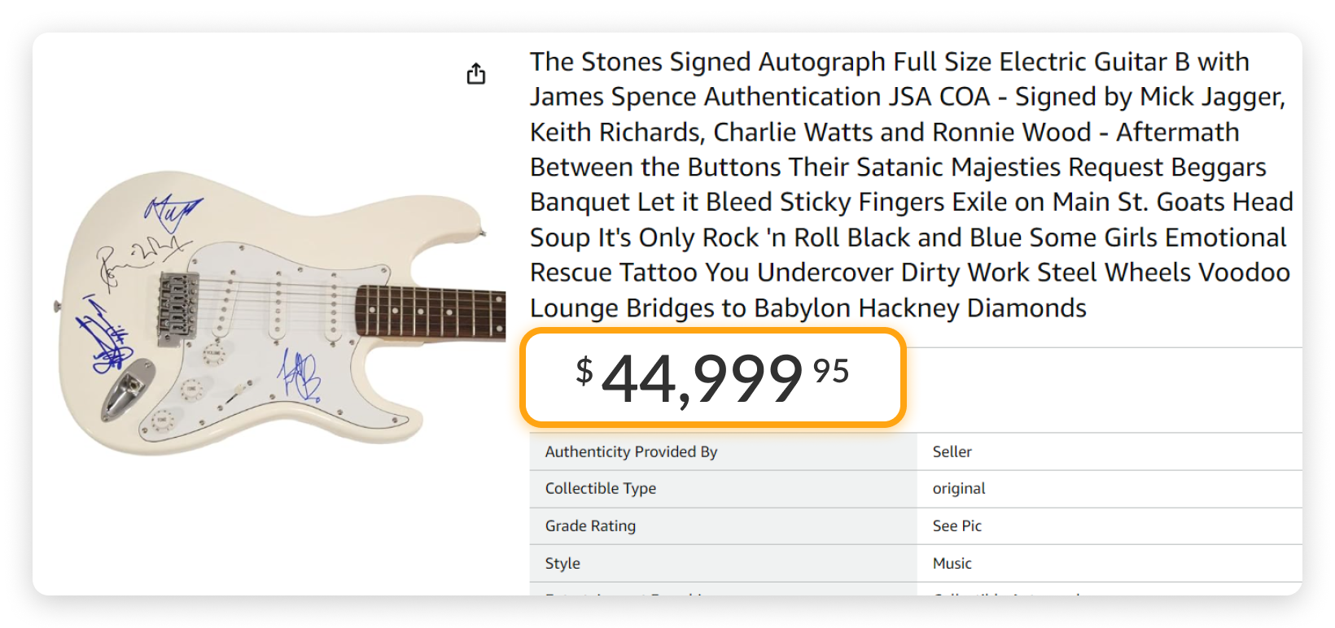Activate sharing options for this guitar listing
1335x628 pixels.
(x=475, y=73)
